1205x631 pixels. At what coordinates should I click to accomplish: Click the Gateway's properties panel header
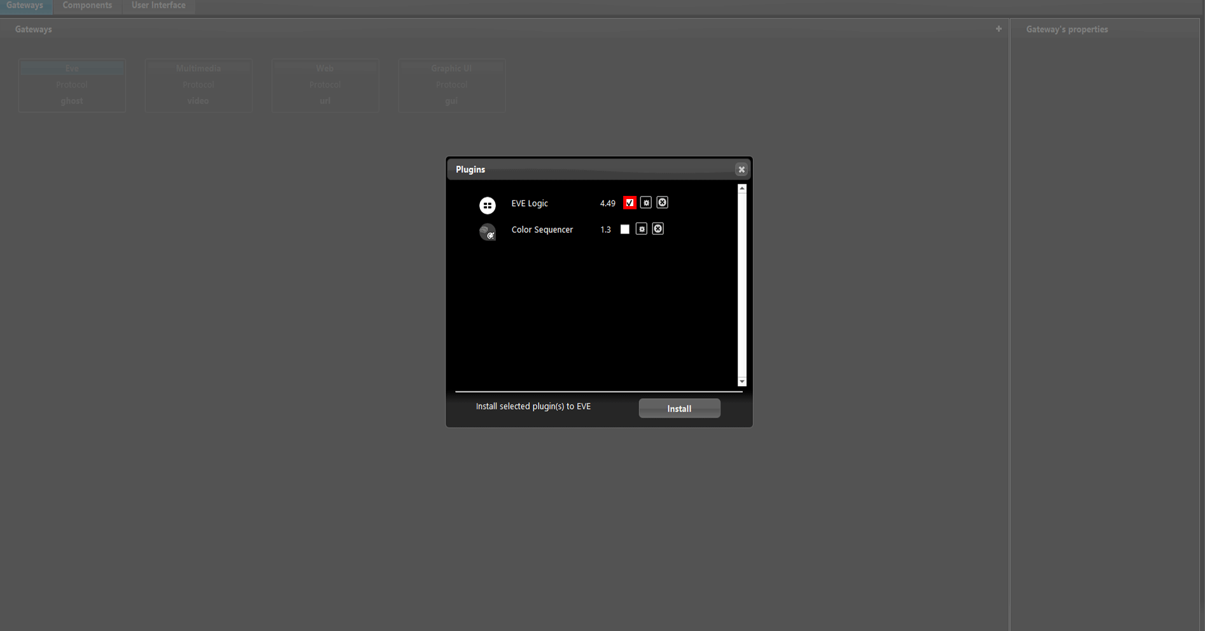[x=1067, y=29]
